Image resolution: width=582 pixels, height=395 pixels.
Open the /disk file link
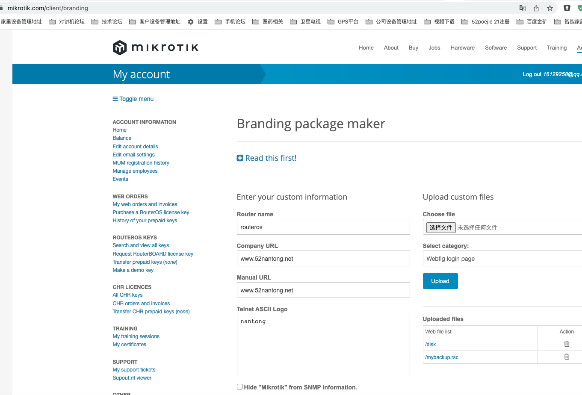tap(431, 345)
